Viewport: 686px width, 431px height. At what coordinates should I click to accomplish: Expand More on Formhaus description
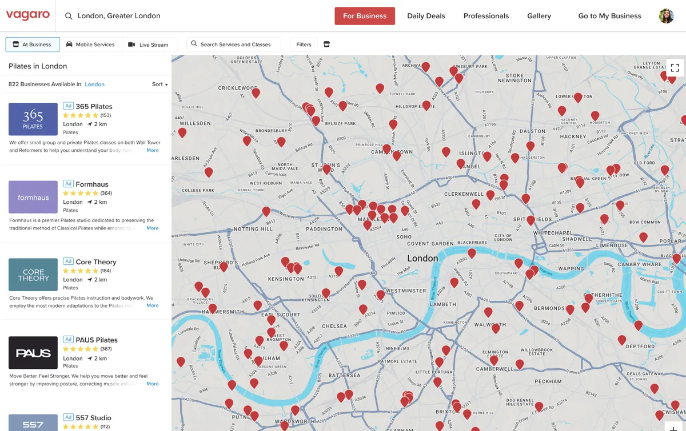152,228
